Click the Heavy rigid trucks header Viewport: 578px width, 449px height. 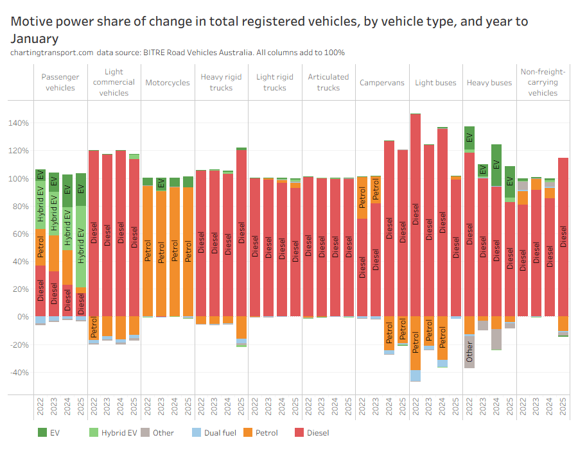click(x=221, y=82)
